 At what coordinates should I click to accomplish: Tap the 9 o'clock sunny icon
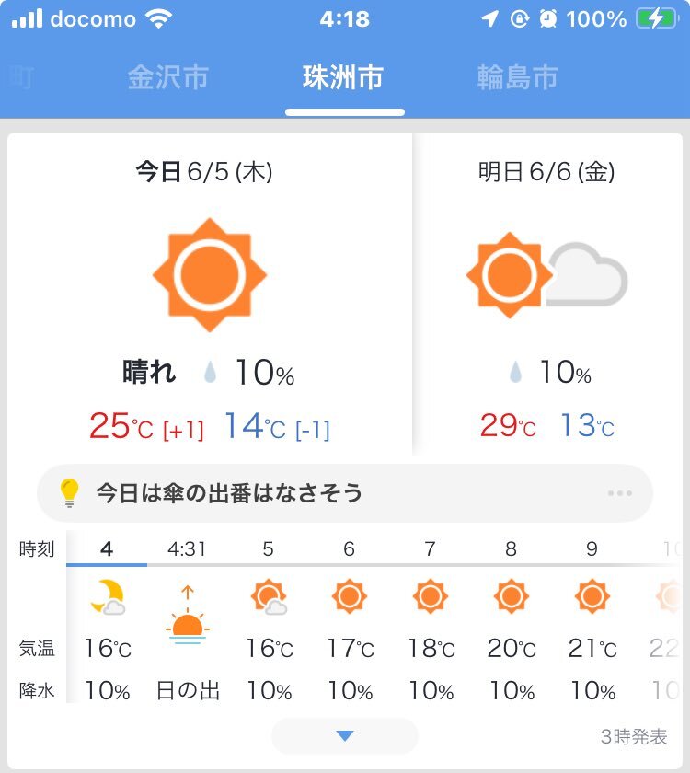(x=592, y=597)
